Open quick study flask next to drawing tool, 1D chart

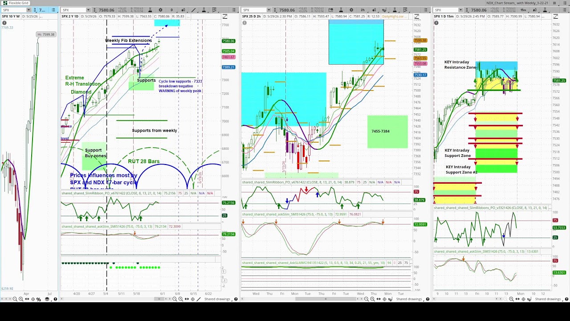pyautogui.click(x=204, y=10)
